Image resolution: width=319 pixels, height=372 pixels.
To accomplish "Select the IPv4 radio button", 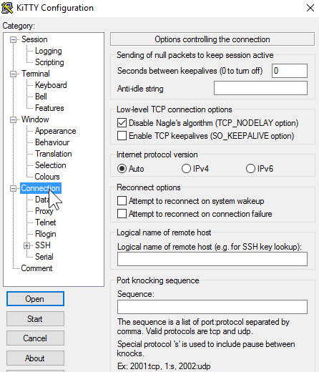I will tap(186, 169).
